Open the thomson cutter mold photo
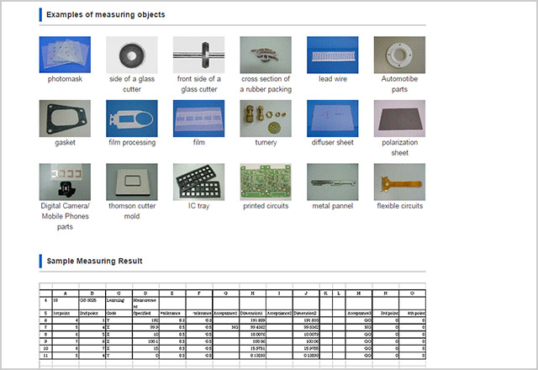Viewport: 538px width, 370px height. click(x=132, y=181)
